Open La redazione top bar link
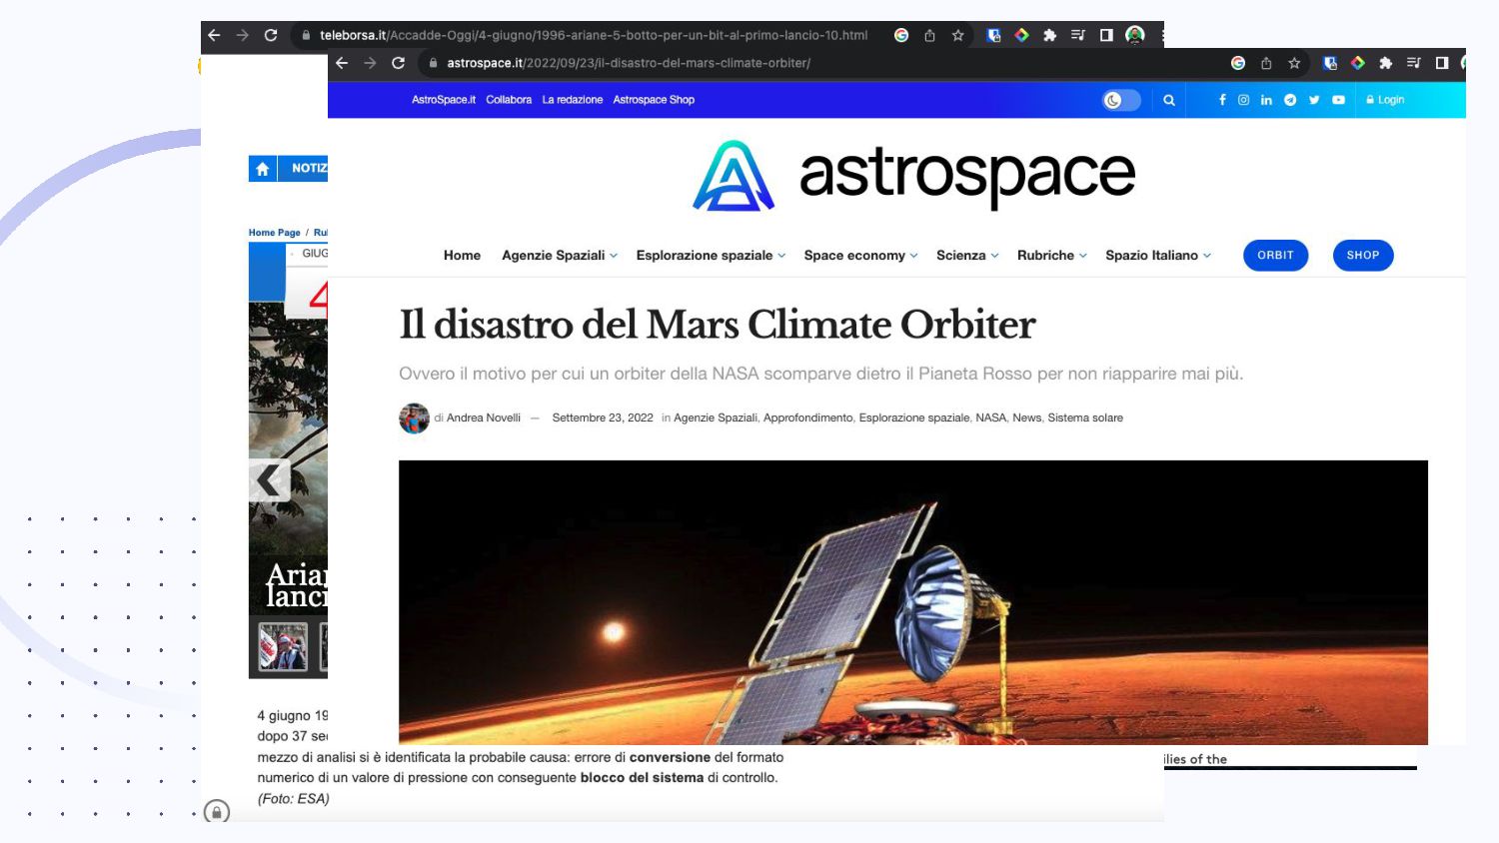 coord(573,100)
